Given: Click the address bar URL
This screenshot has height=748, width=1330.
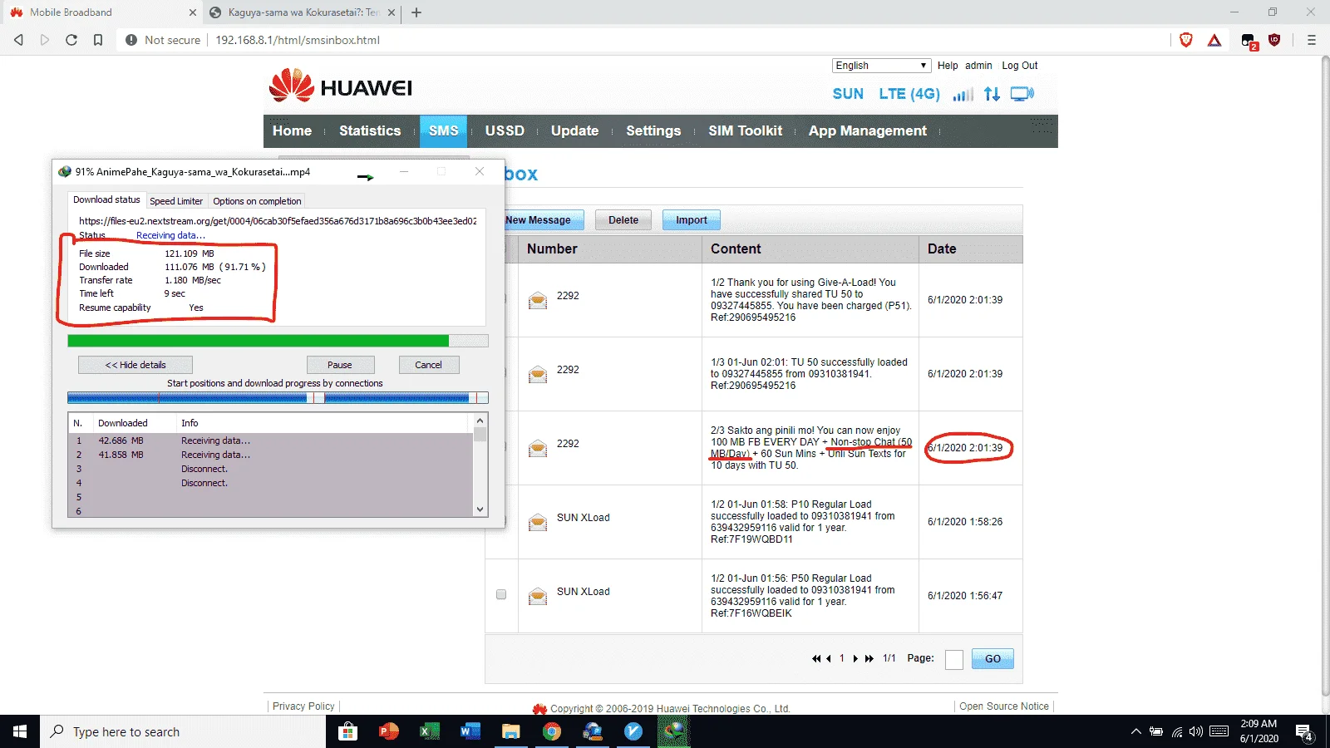Looking at the screenshot, I should pos(298,40).
